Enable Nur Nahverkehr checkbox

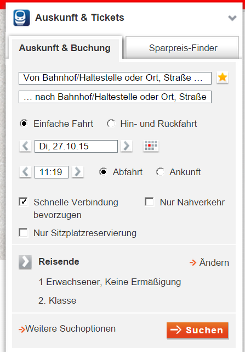tap(150, 202)
